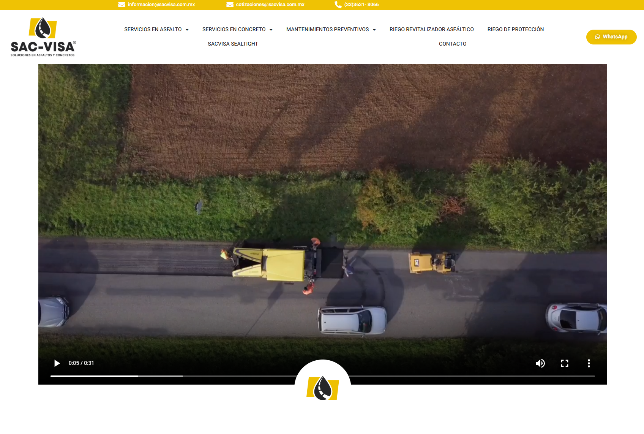This screenshot has width=644, height=434.
Task: Expand Servicios en Asfalto dropdown arrow
Action: pos(187,30)
